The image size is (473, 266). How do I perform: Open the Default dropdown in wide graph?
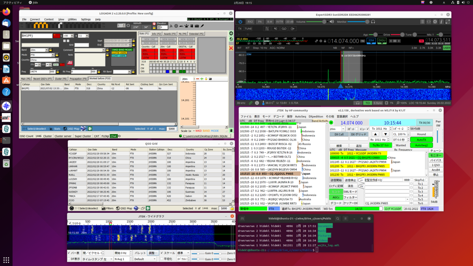click(x=146, y=259)
